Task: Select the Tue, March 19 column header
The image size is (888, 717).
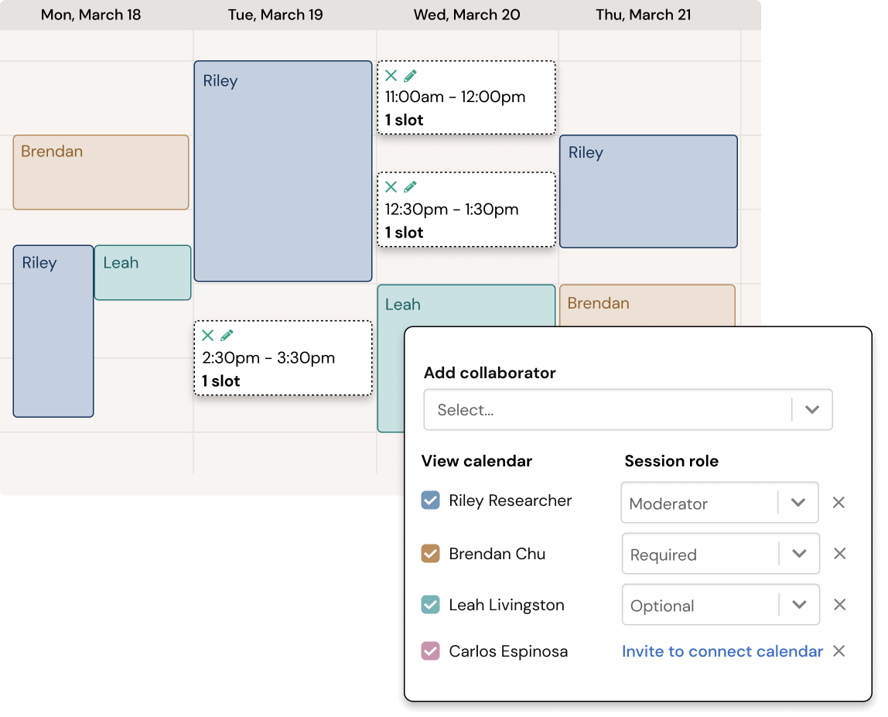Action: click(x=275, y=14)
